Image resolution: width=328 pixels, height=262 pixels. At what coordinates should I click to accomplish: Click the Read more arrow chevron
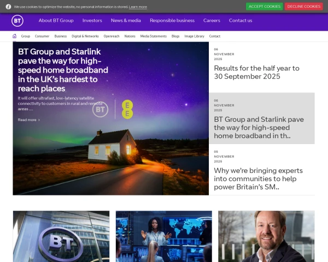(x=39, y=120)
